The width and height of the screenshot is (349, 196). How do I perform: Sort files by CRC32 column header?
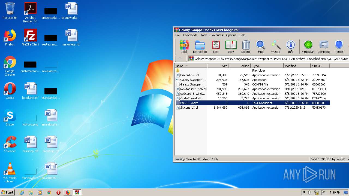coord(320,66)
